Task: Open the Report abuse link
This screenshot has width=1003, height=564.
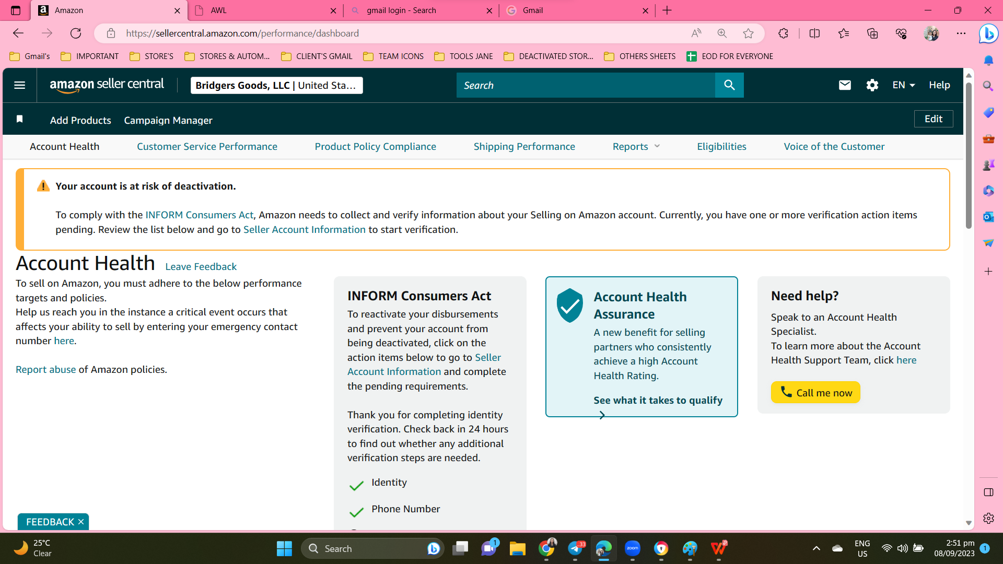Action: pyautogui.click(x=45, y=370)
